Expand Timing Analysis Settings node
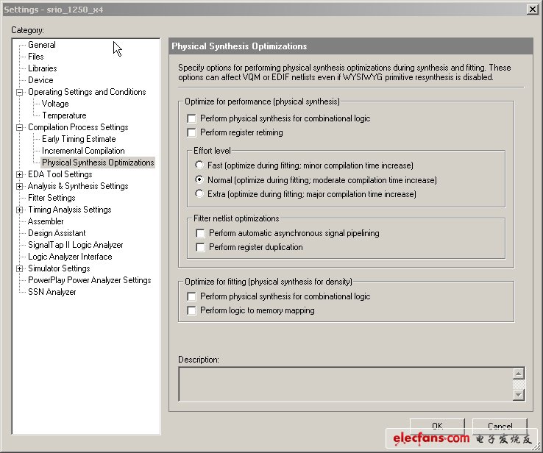 coord(20,210)
